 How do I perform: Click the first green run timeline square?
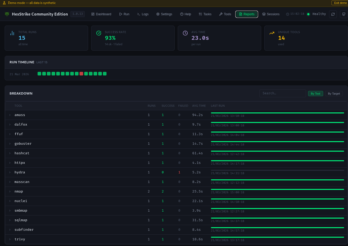(x=39, y=74)
